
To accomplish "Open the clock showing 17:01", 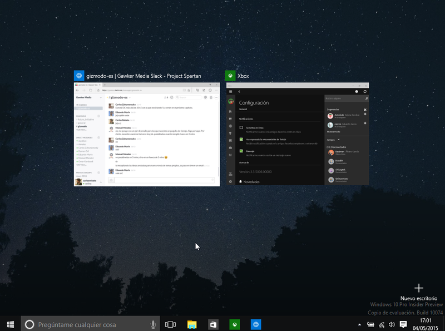I will (426, 320).
